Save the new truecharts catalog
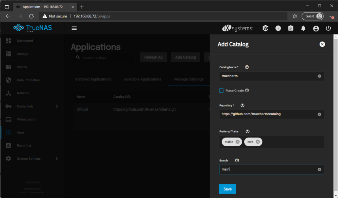This screenshot has height=198, width=338. point(227,189)
